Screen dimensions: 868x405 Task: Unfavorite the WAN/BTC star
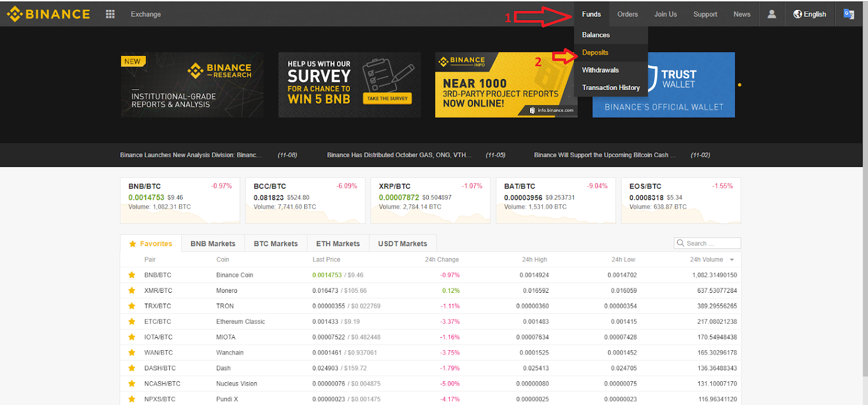click(132, 352)
